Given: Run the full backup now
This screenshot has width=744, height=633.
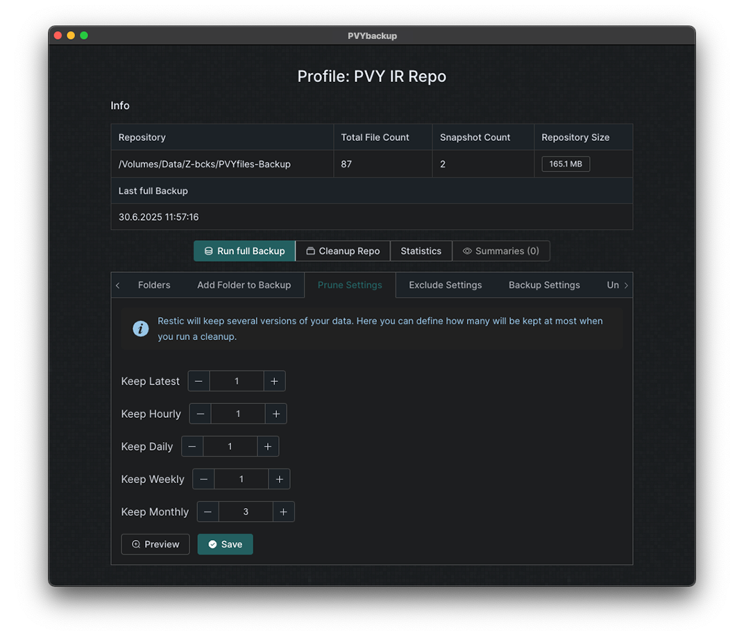Looking at the screenshot, I should tap(244, 251).
